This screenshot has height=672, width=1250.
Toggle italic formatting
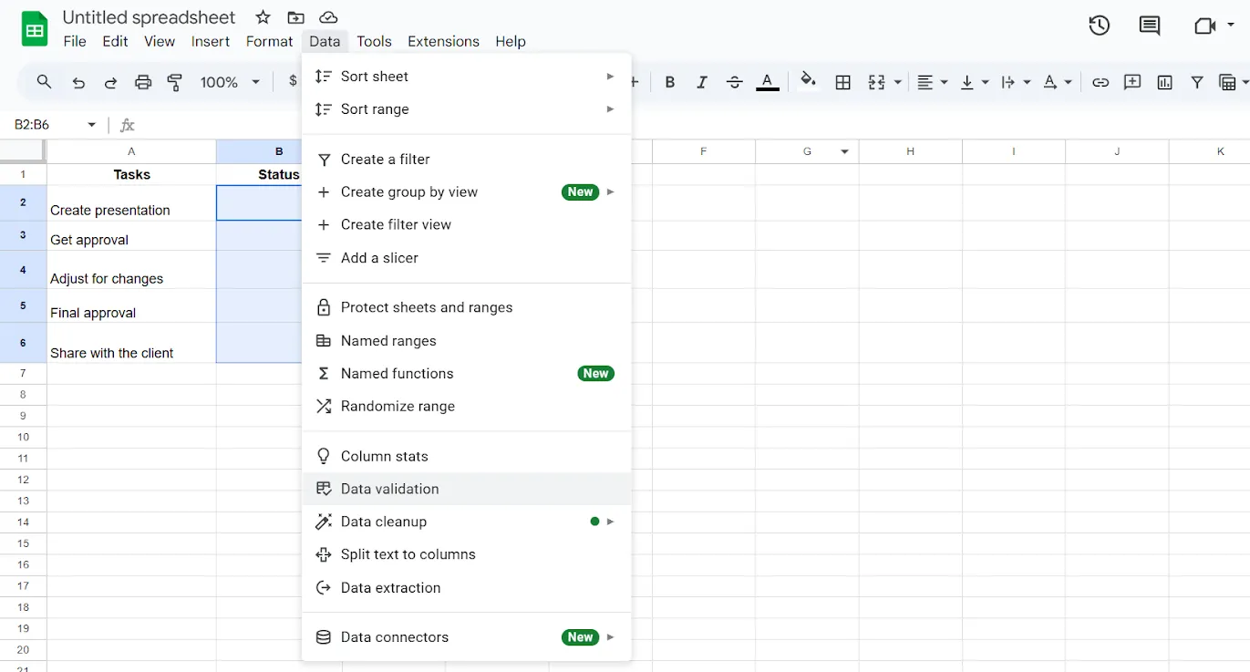pyautogui.click(x=702, y=82)
